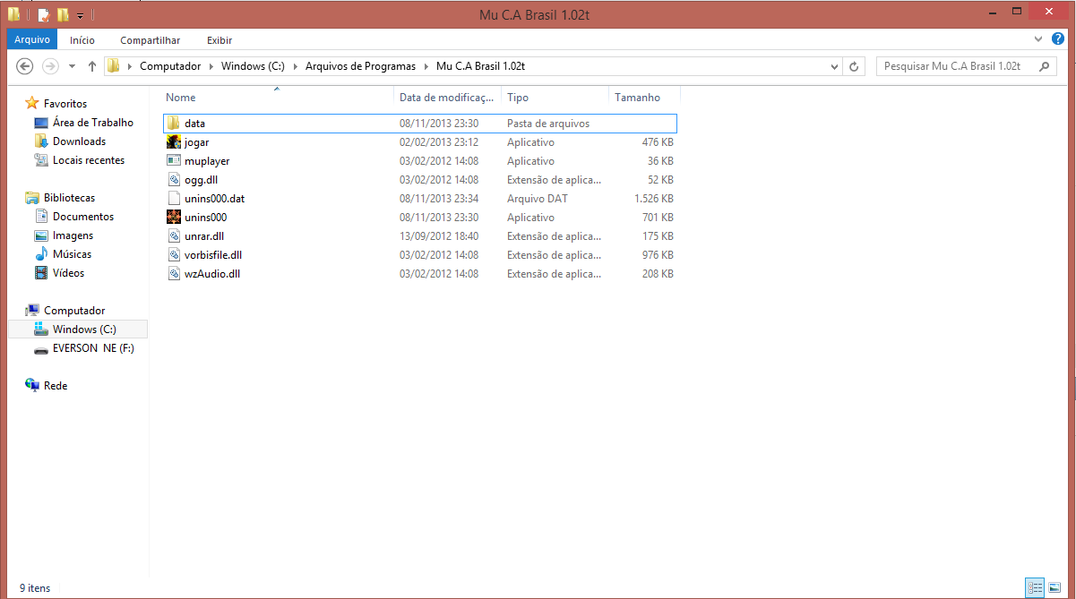The image size is (1076, 599).
Task: Open Downloads in the Favoritos list
Action: pos(79,141)
